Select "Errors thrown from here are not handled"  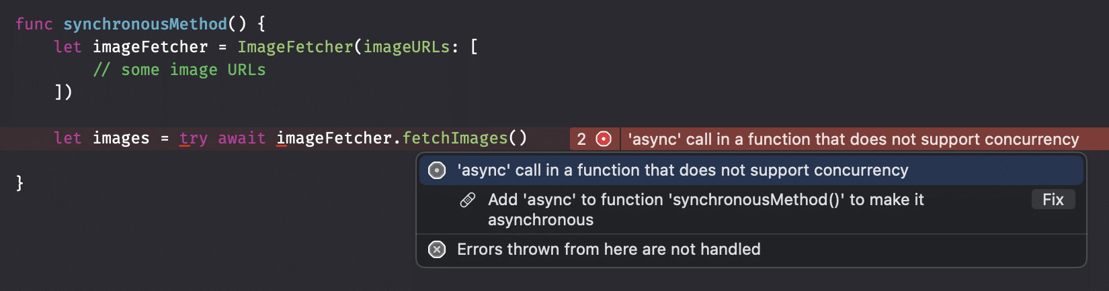(x=608, y=249)
